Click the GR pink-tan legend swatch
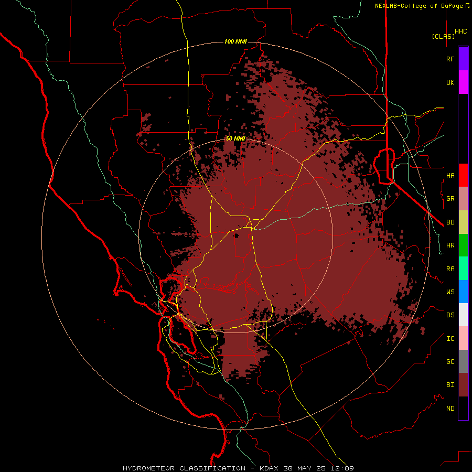The width and height of the screenshot is (472, 472). tap(463, 198)
